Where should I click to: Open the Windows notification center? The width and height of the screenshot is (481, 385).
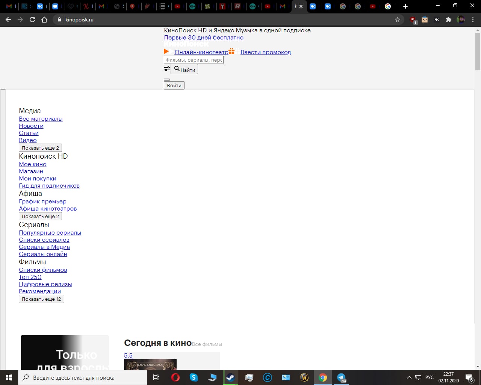point(469,377)
